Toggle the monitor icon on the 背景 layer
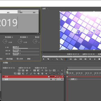 pyautogui.click(x=56, y=79)
